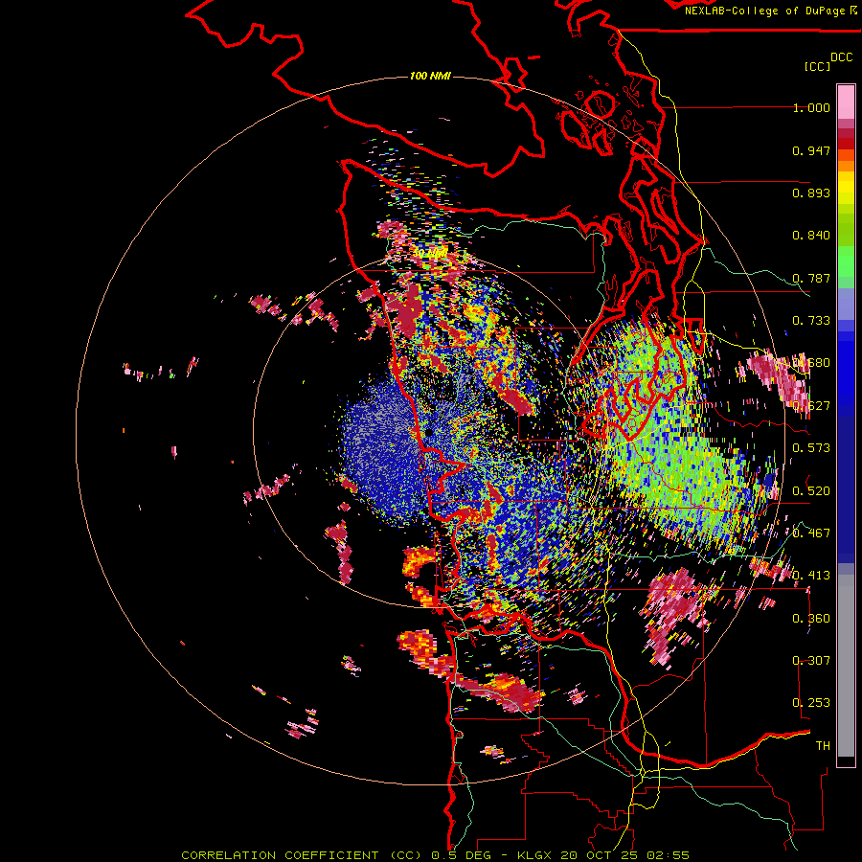Select the 0.520 legend value

tap(811, 491)
